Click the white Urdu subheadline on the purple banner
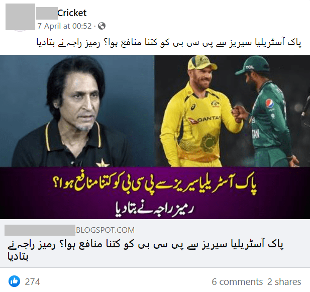The image size is (310, 292). (154, 210)
